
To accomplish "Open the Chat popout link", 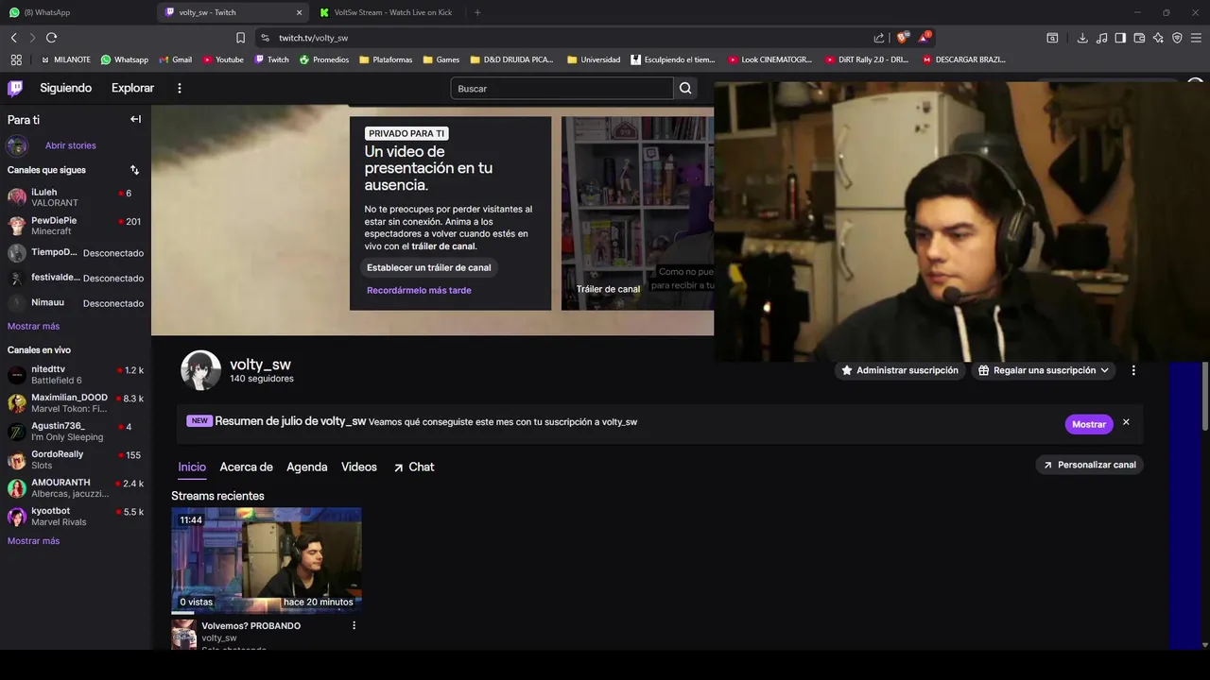I will tap(414, 467).
